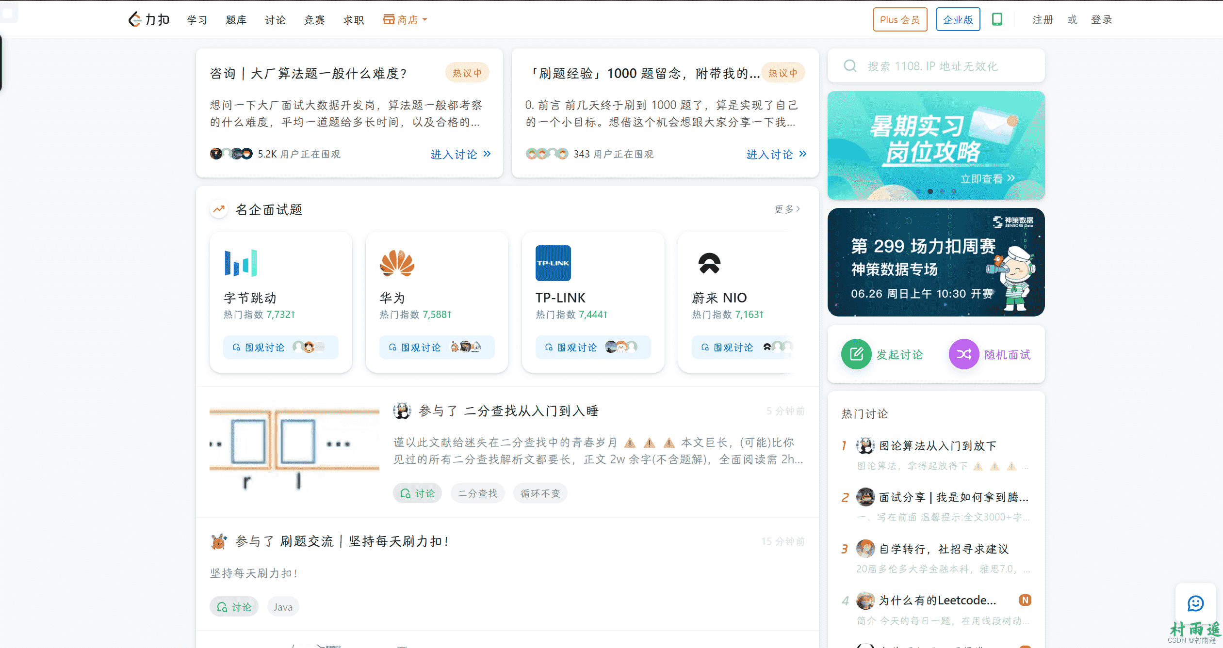Image resolution: width=1223 pixels, height=648 pixels.
Task: Click the green mobile app icon
Action: coord(997,19)
